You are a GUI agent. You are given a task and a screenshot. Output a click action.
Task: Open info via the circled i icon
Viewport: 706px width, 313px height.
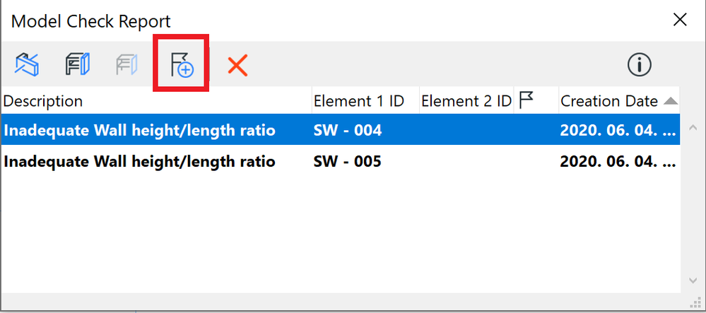(x=640, y=65)
